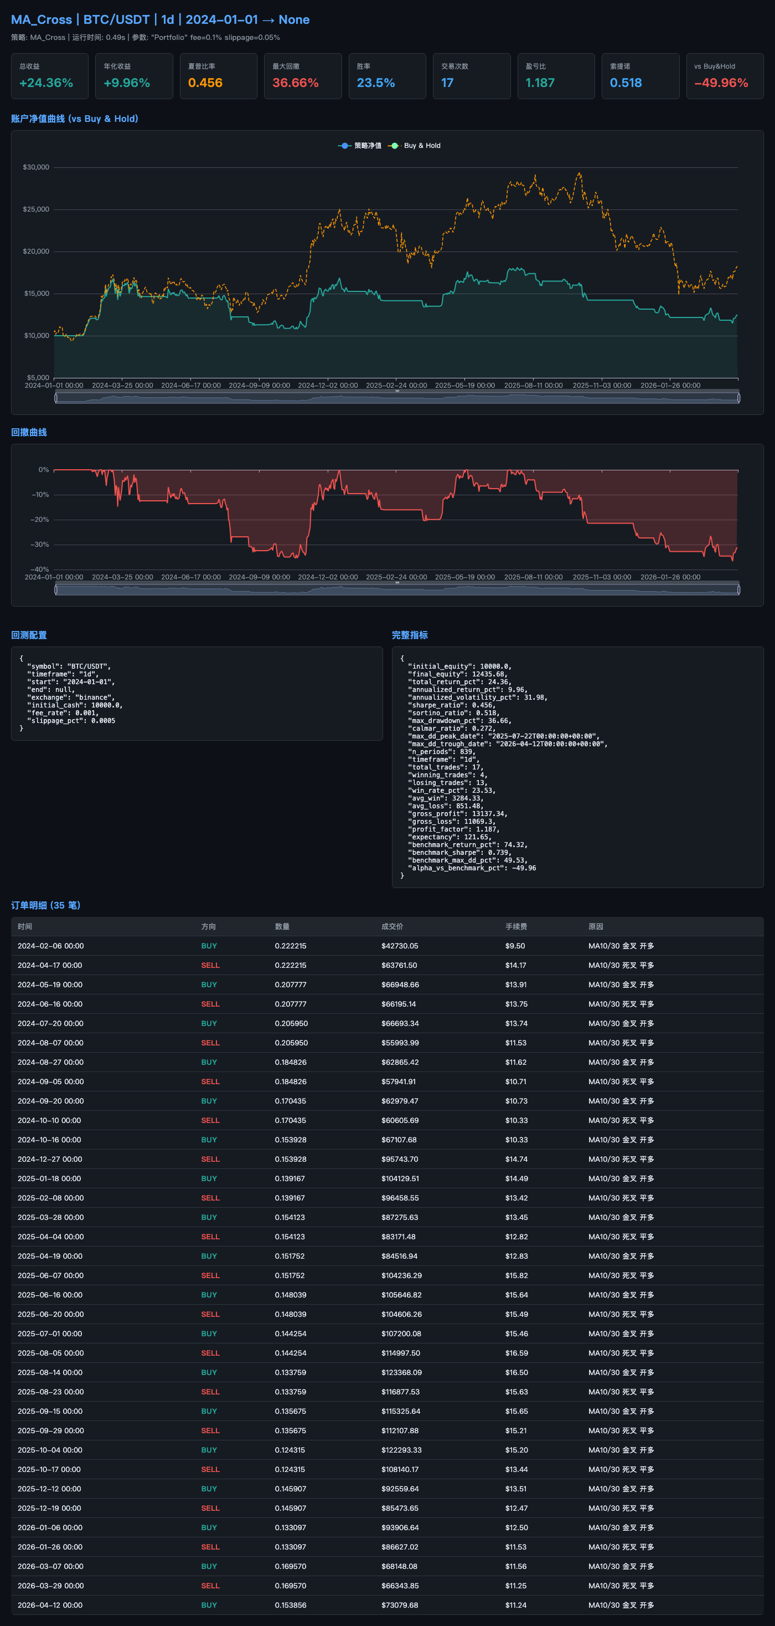Click price $104606.26 in the table
Screen dimensions: 775x1626
click(x=402, y=1314)
